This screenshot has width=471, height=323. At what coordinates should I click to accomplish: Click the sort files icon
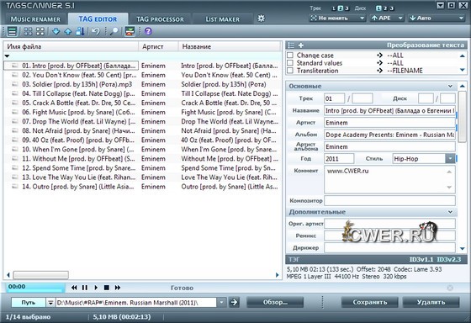(80, 31)
